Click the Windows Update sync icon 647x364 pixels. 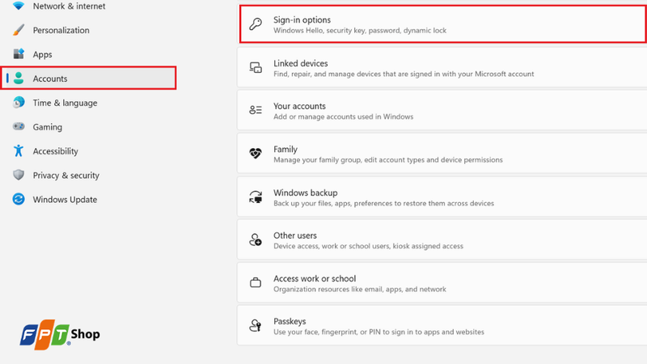pos(19,199)
